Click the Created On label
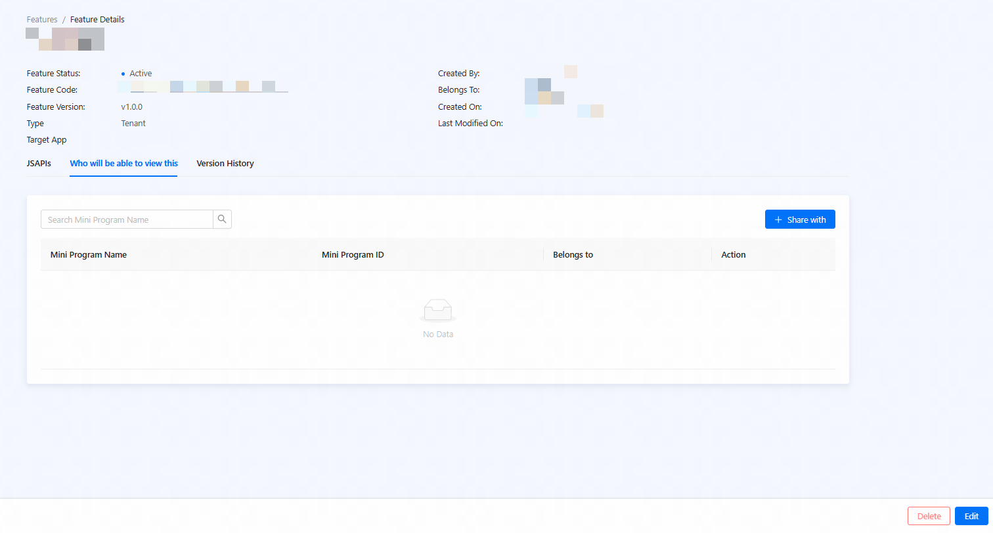Image resolution: width=993 pixels, height=533 pixels. click(x=460, y=106)
